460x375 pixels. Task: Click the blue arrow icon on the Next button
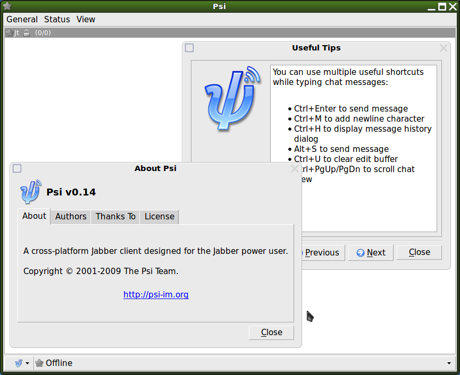pos(361,252)
